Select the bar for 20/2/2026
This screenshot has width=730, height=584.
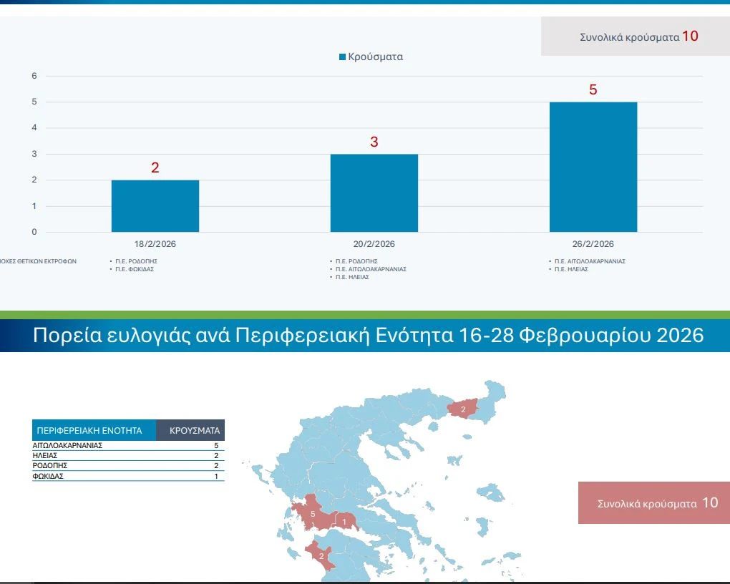374,193
